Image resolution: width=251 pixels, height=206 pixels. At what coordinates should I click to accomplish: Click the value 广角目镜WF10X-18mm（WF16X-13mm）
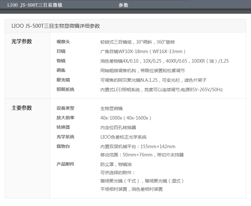[x=143, y=52]
